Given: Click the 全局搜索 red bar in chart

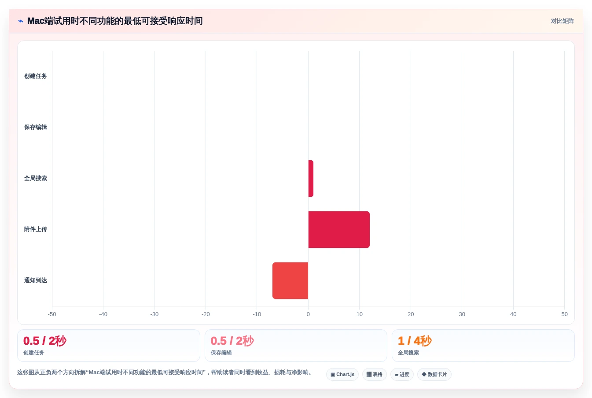Looking at the screenshot, I should (311, 178).
